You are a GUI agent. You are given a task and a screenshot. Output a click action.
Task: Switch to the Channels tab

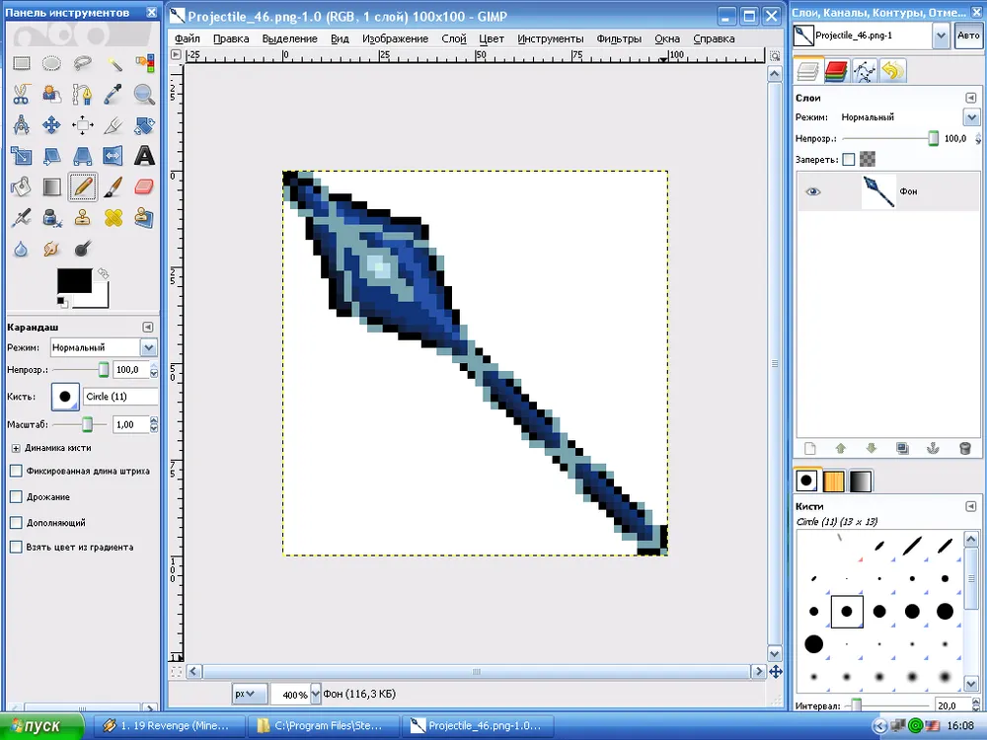point(836,70)
